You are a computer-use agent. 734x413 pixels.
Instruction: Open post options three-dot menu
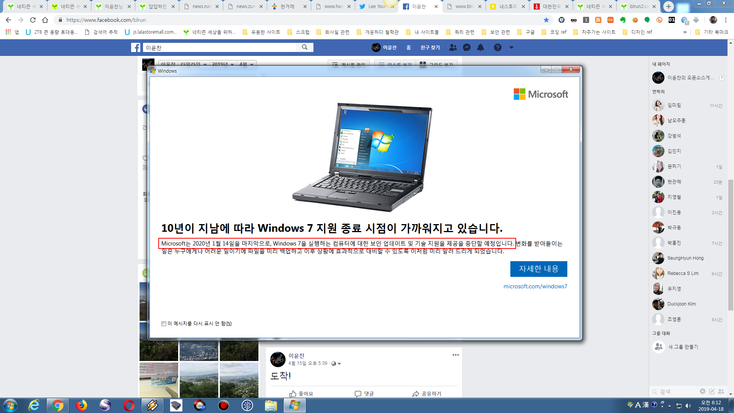tap(455, 355)
